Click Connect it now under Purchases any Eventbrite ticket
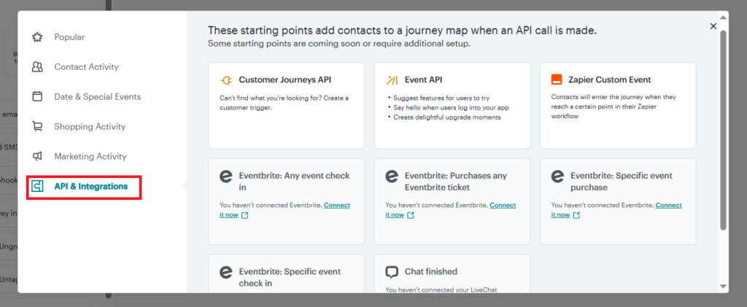Viewport: 747px width, 307px height. [x=503, y=205]
